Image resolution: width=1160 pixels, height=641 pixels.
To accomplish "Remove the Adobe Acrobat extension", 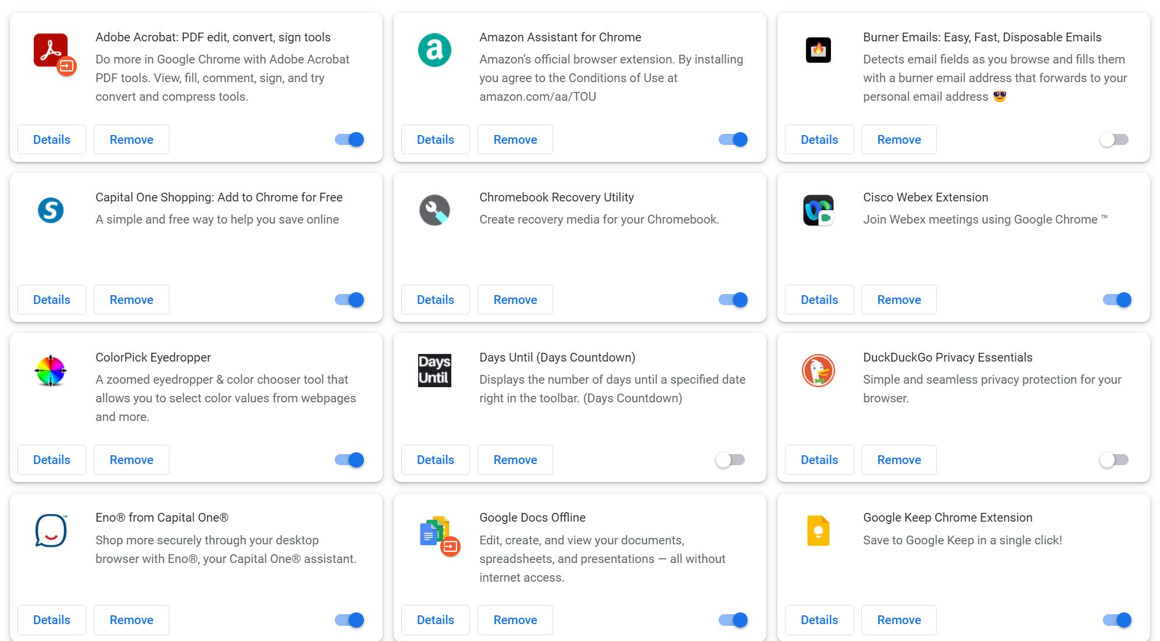I will (132, 139).
